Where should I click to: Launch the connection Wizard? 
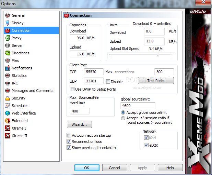click(79, 124)
